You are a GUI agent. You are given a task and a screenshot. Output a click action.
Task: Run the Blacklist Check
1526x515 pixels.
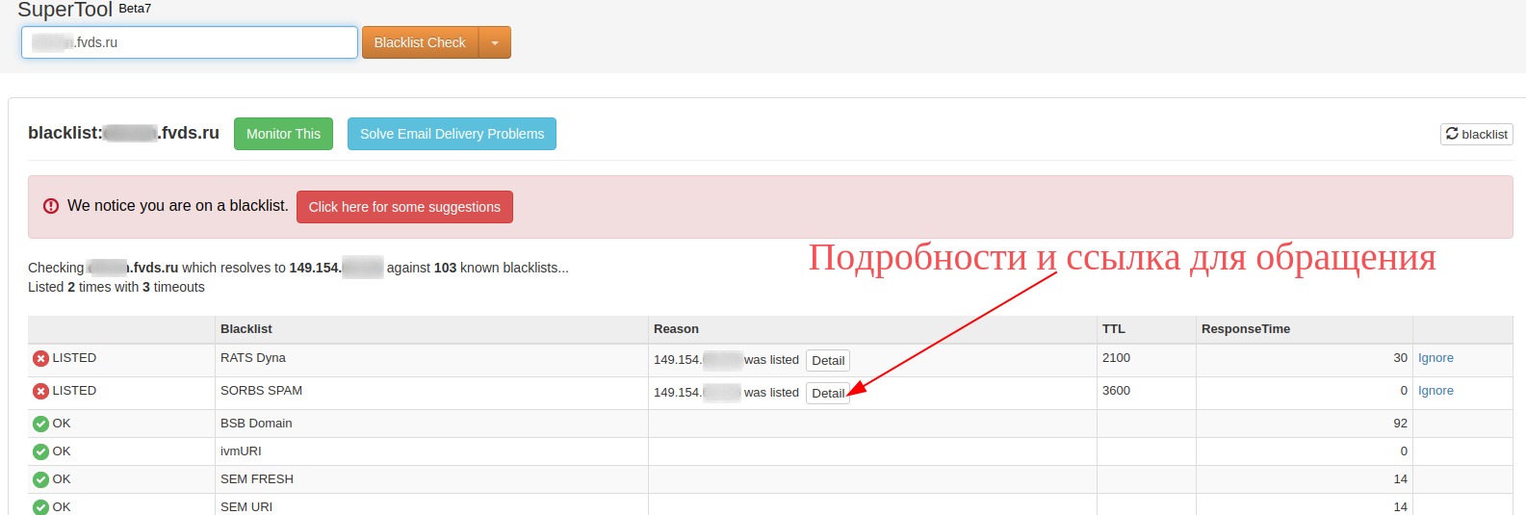pyautogui.click(x=420, y=42)
